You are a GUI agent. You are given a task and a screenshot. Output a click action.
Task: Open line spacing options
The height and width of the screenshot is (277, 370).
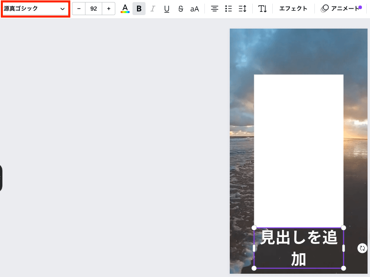coord(242,9)
